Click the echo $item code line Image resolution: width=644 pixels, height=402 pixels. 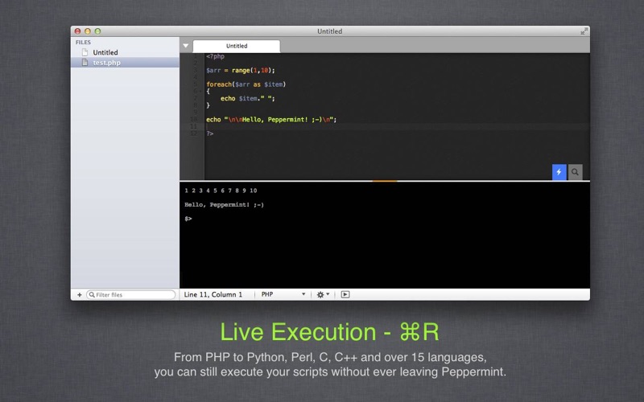click(248, 98)
